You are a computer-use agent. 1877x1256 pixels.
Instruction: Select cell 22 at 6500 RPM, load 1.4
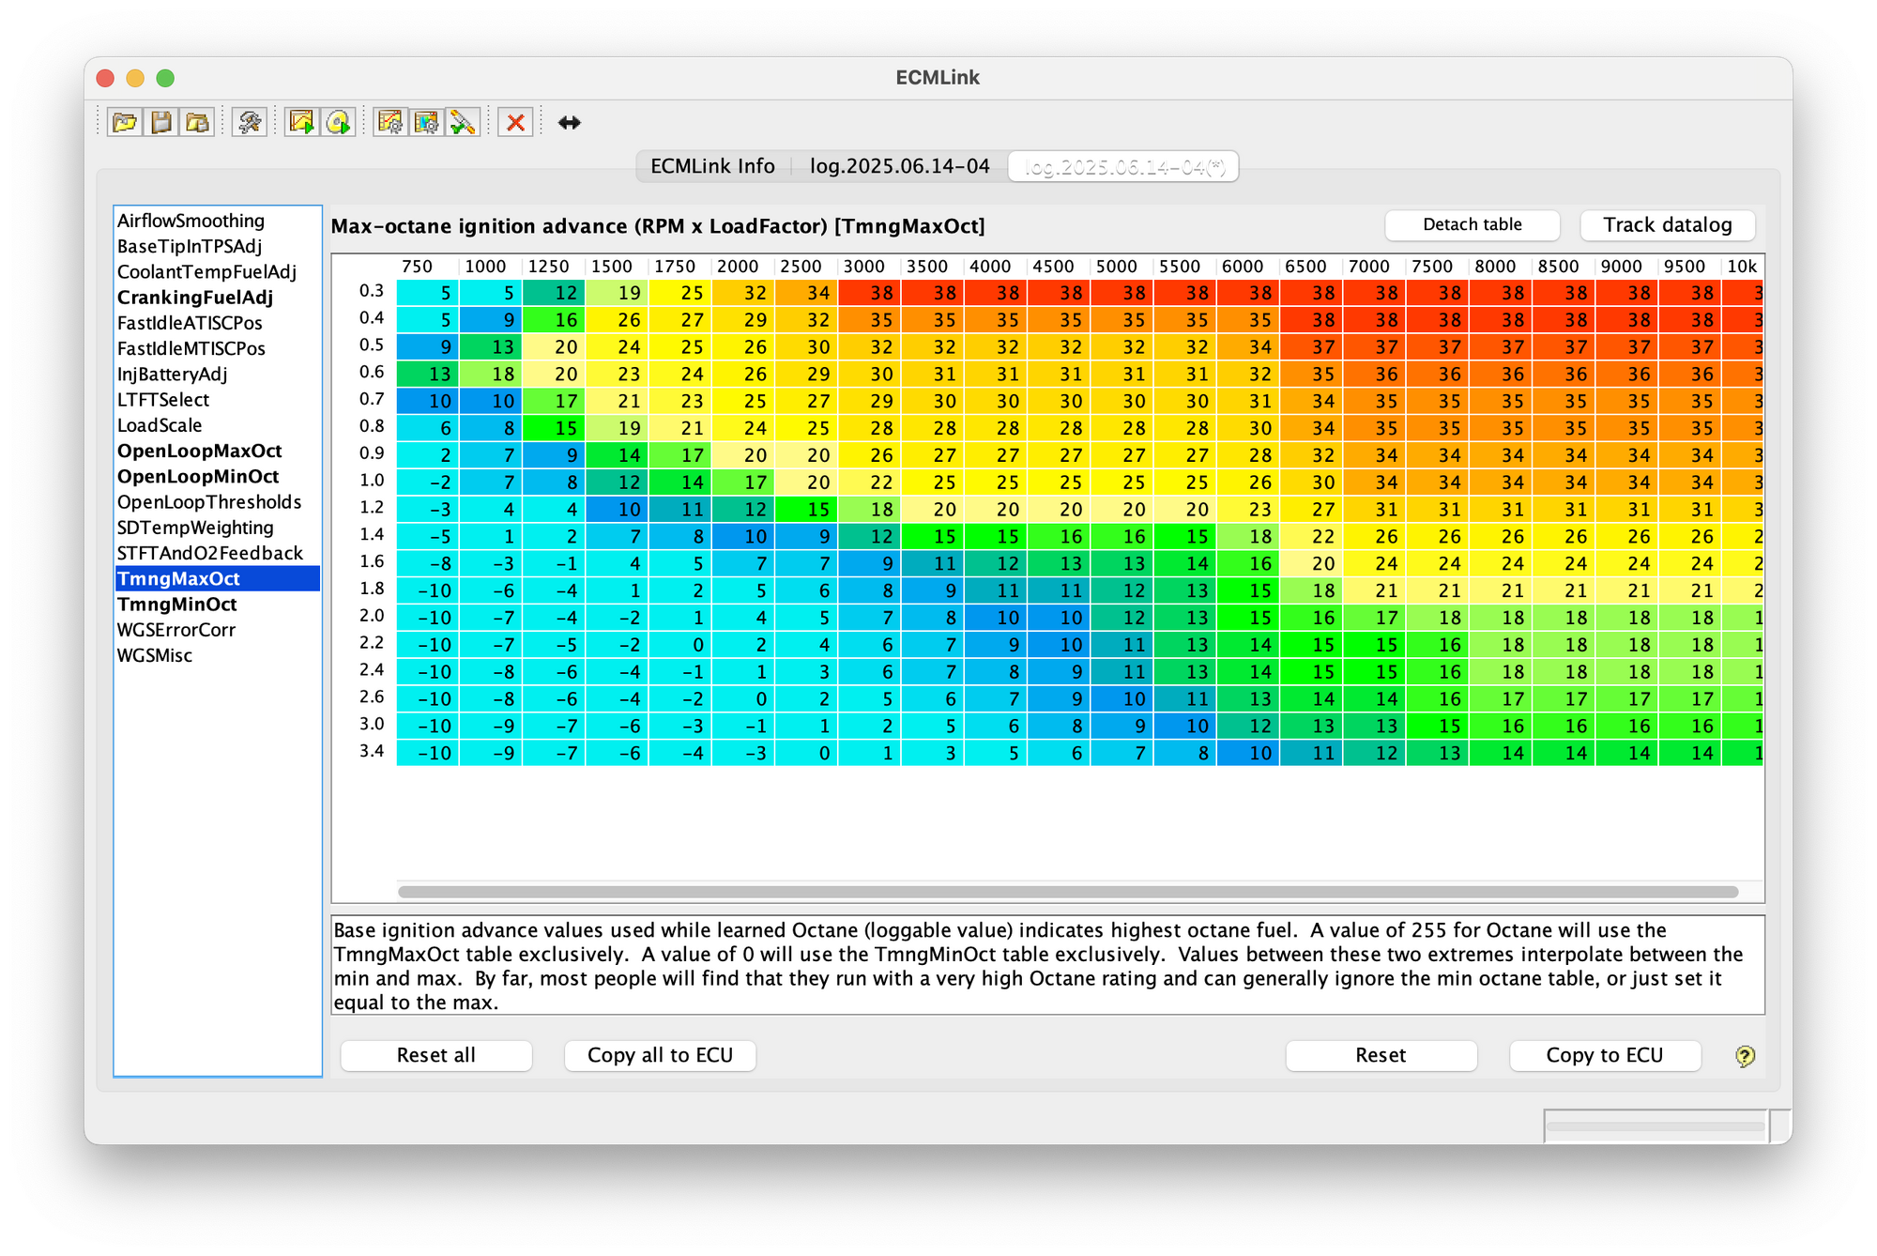[1311, 536]
